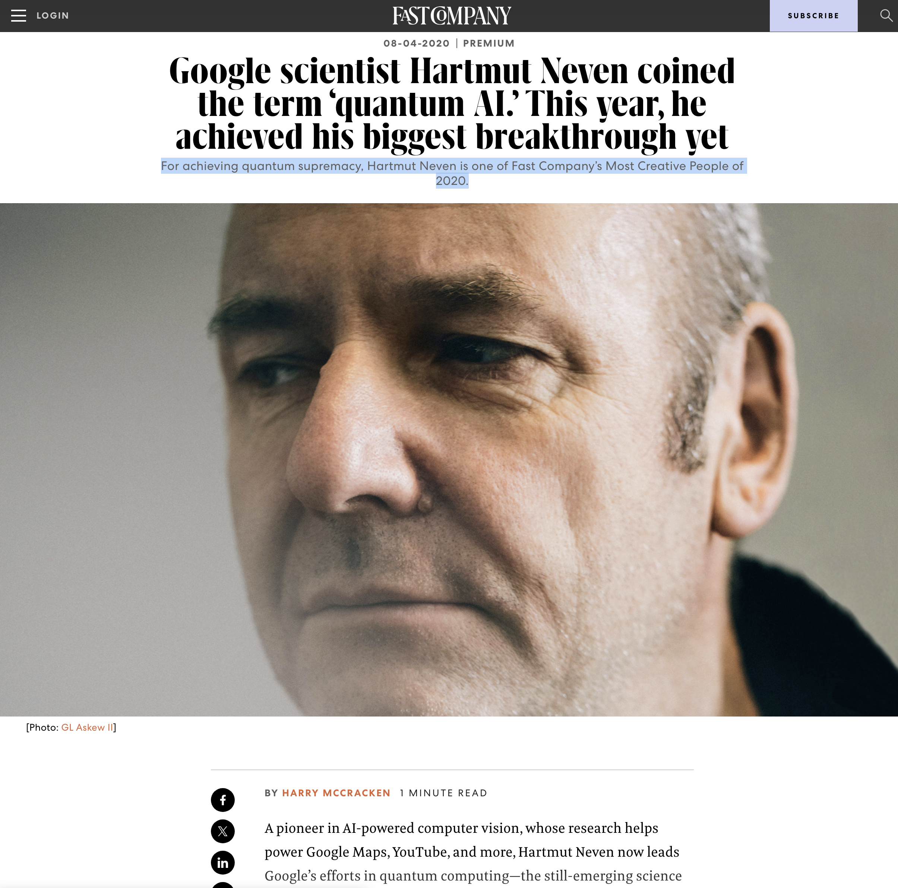Open author Harry McCracken's page
This screenshot has height=888, width=898.
tap(336, 793)
